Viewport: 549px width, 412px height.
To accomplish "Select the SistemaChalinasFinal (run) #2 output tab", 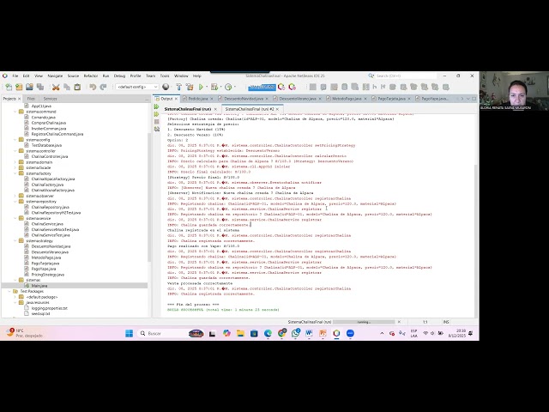I will coord(250,109).
